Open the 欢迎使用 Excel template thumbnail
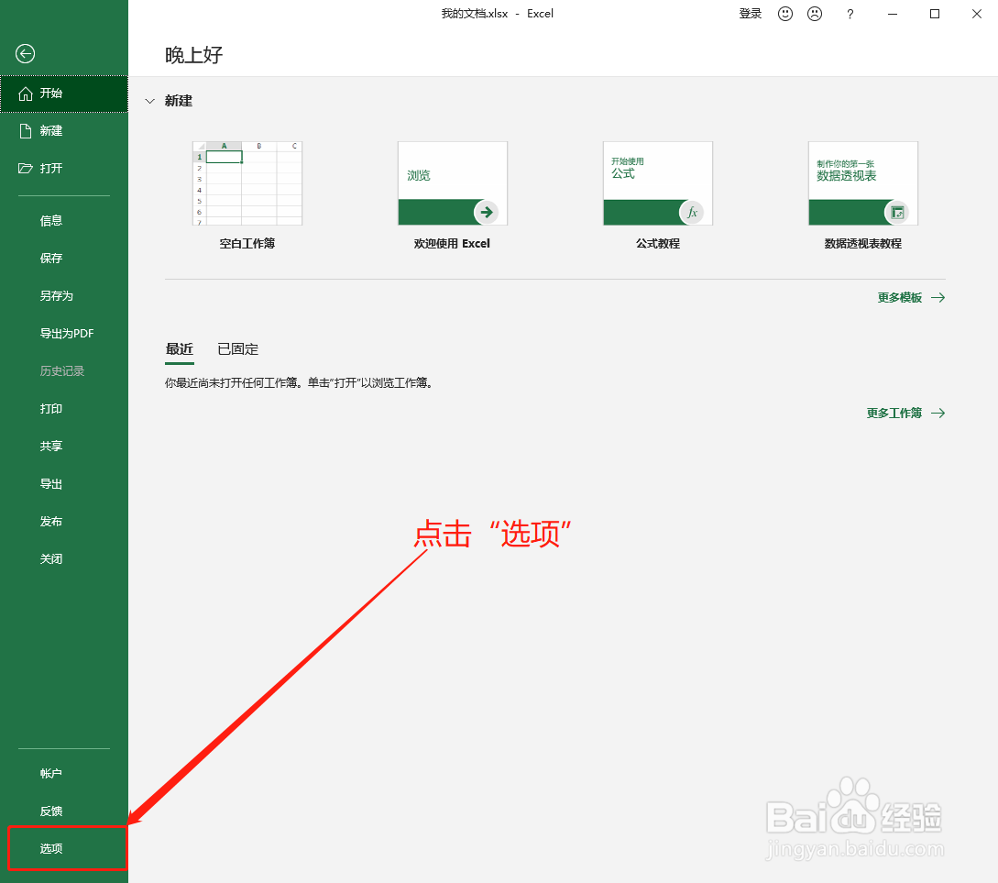998x883 pixels. (453, 183)
